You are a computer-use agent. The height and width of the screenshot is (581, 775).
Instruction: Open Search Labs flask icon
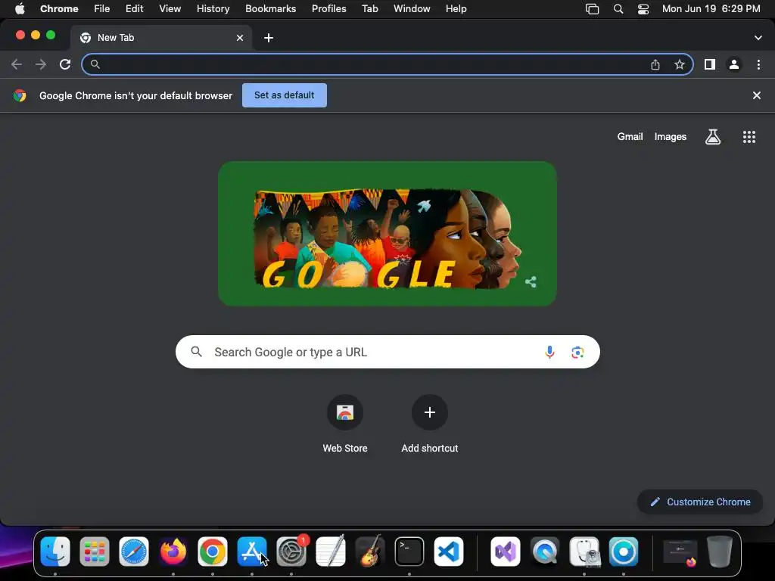click(x=713, y=137)
